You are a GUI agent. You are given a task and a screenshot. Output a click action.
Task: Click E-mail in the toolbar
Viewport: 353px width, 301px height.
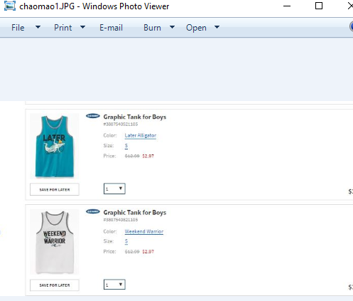coord(111,28)
